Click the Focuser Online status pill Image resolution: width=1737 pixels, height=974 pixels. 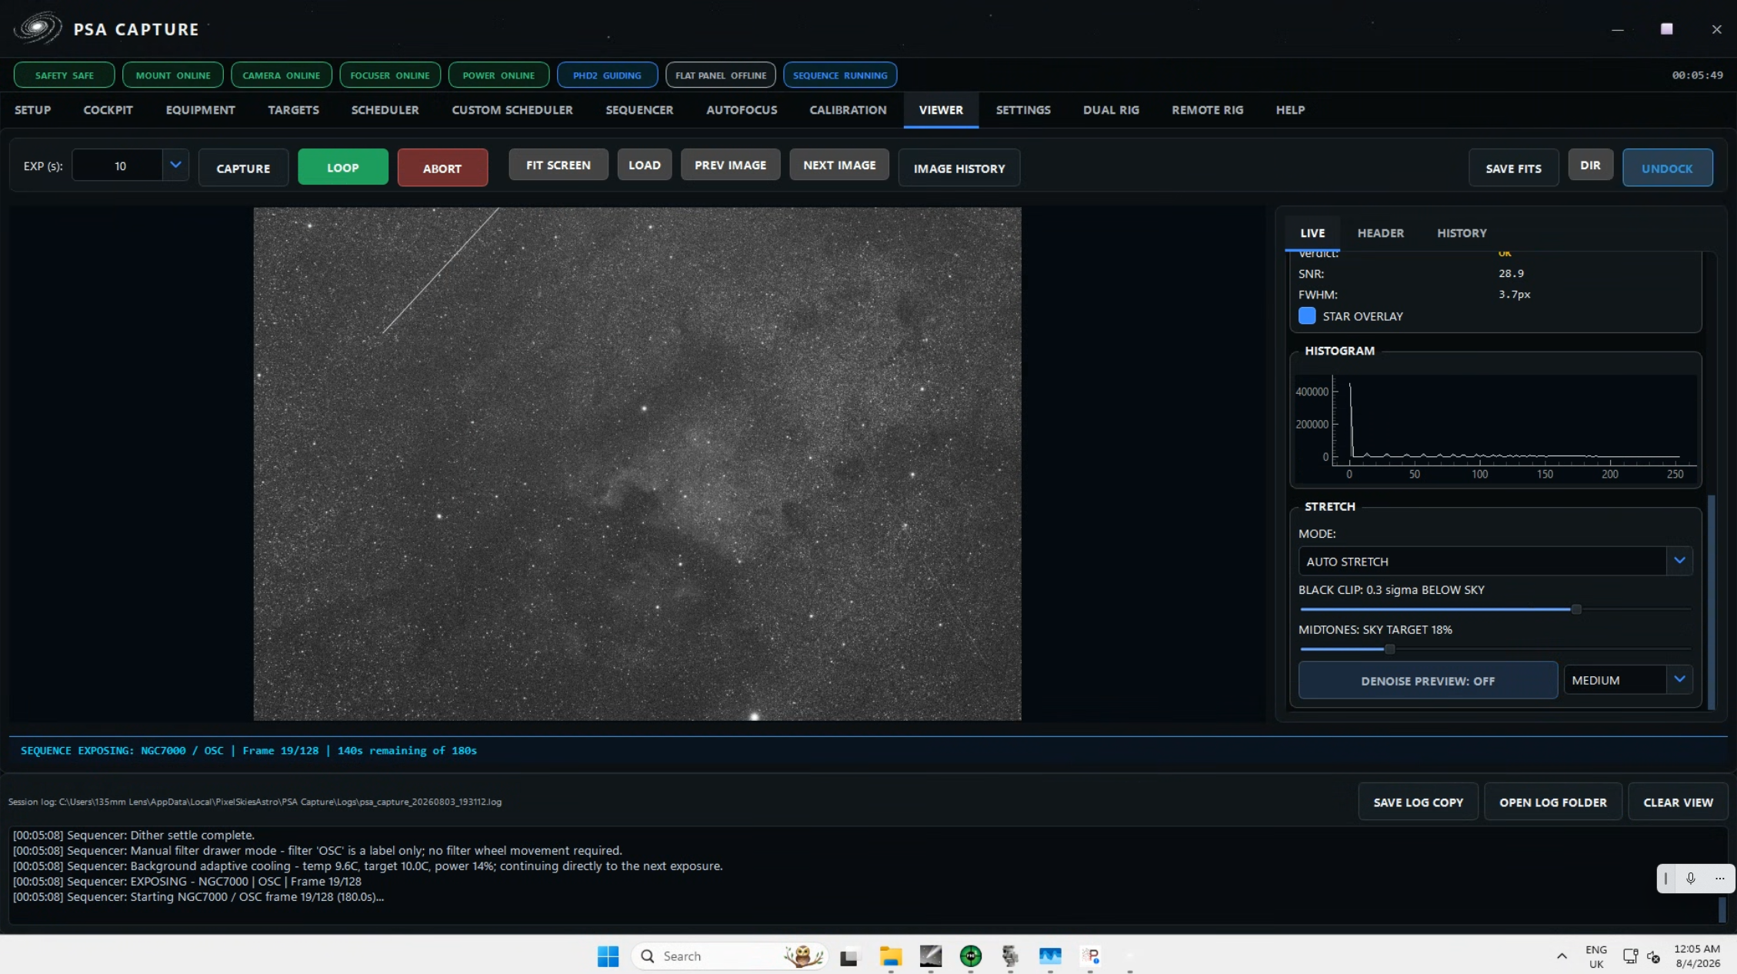[390, 75]
